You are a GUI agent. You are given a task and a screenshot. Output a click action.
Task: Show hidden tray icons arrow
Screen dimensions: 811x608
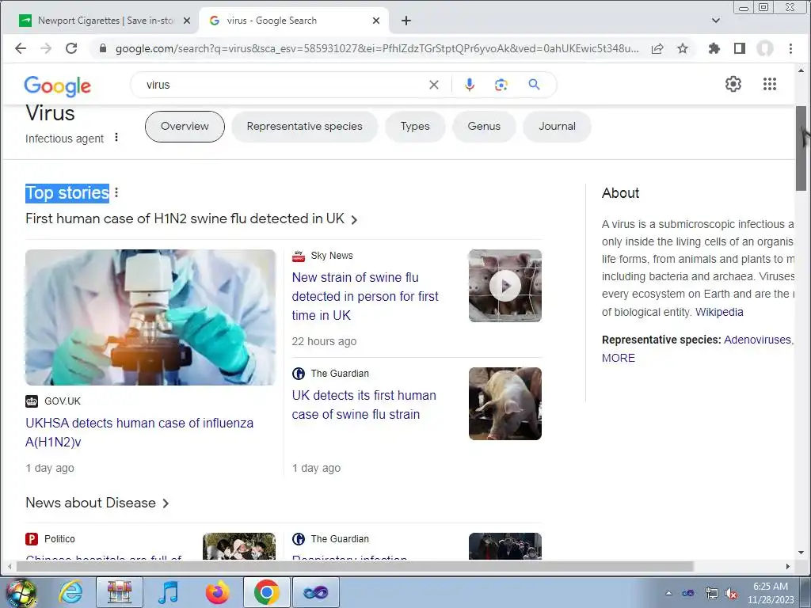668,594
